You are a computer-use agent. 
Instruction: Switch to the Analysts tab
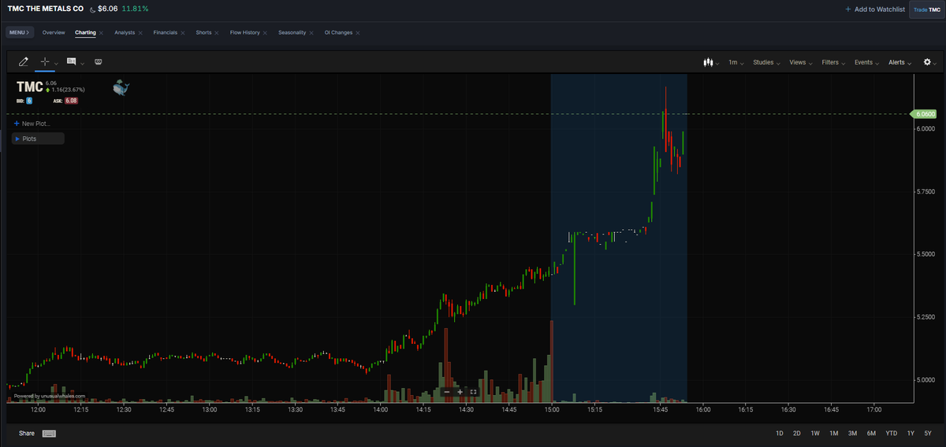coord(125,32)
